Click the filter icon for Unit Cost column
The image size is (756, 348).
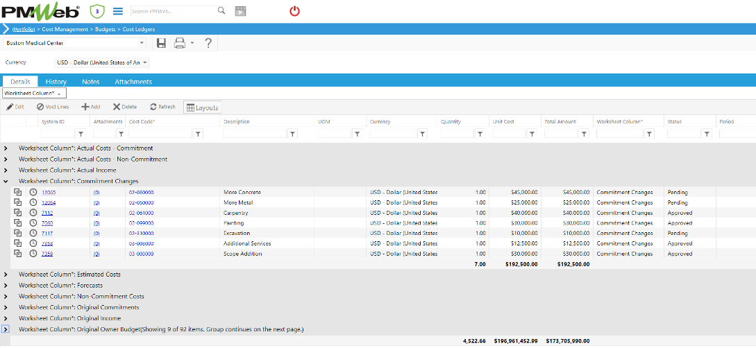click(x=532, y=134)
